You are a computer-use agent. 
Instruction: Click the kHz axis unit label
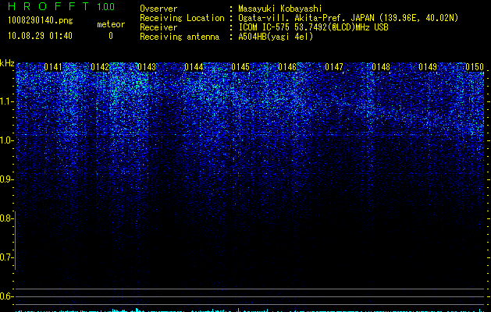(x=7, y=63)
